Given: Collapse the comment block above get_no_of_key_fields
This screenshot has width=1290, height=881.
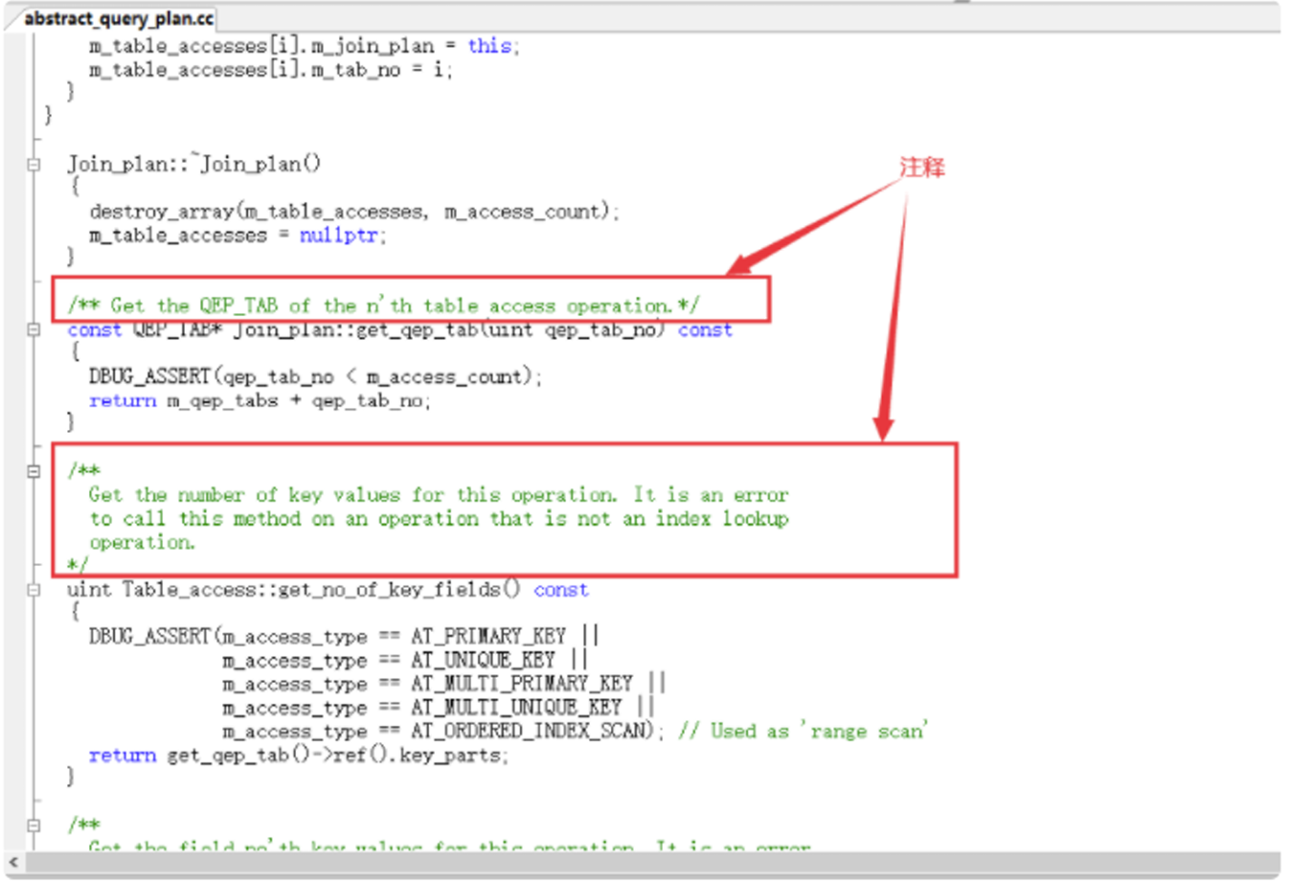Looking at the screenshot, I should 34,470.
